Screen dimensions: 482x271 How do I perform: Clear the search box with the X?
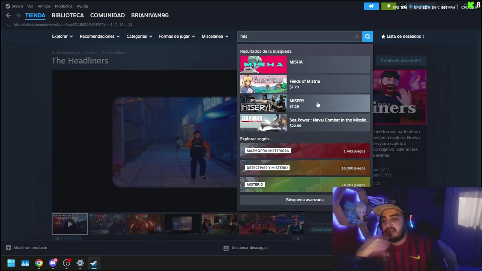[357, 37]
